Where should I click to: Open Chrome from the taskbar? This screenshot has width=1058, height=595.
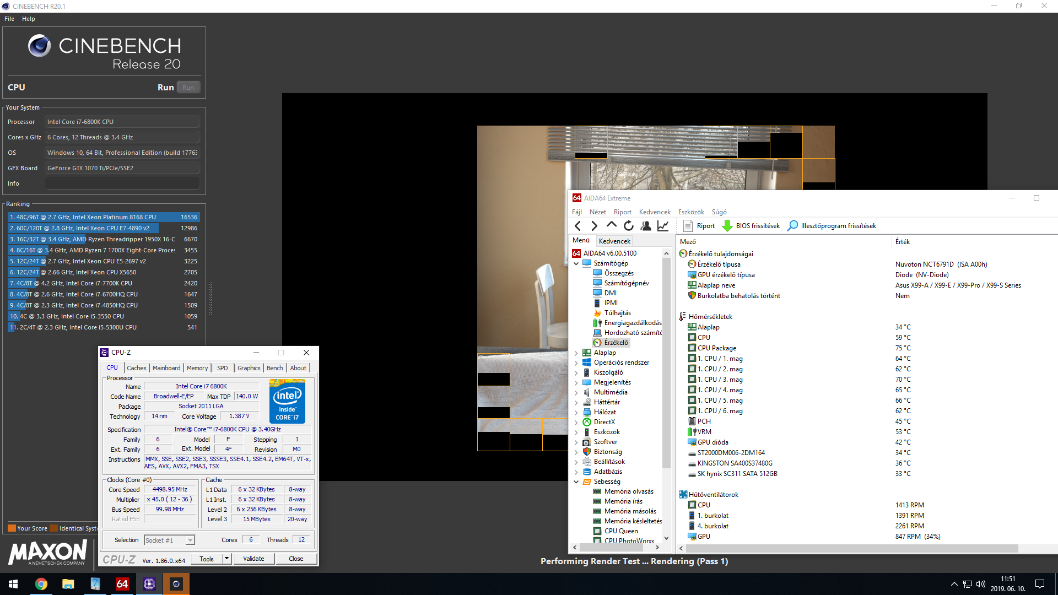(41, 584)
